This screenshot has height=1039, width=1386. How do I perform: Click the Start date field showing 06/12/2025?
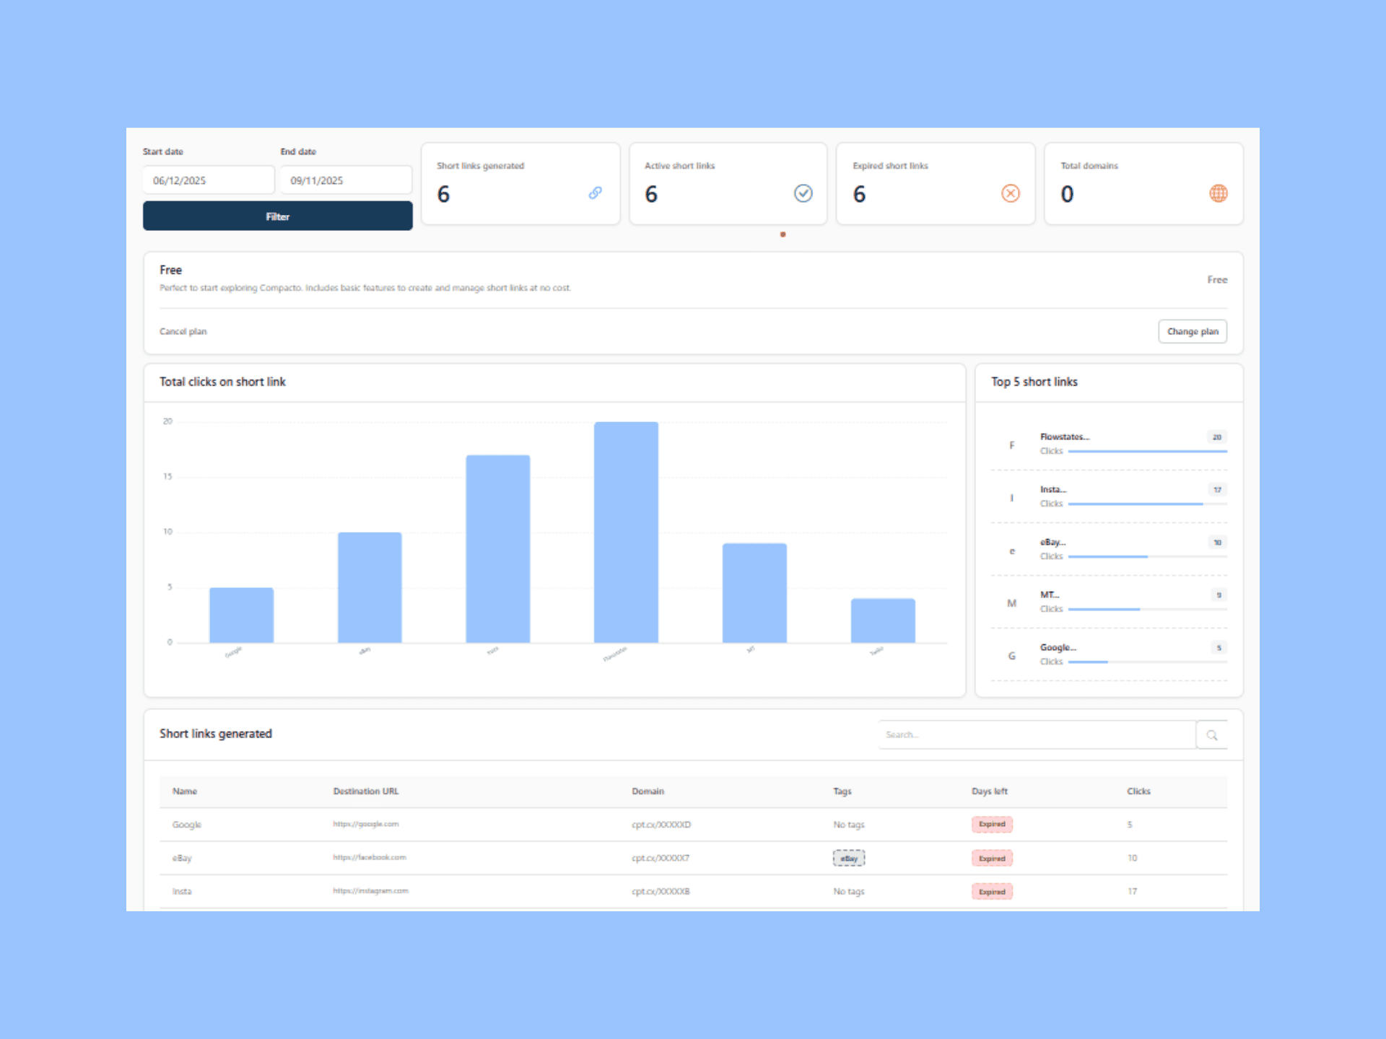208,180
